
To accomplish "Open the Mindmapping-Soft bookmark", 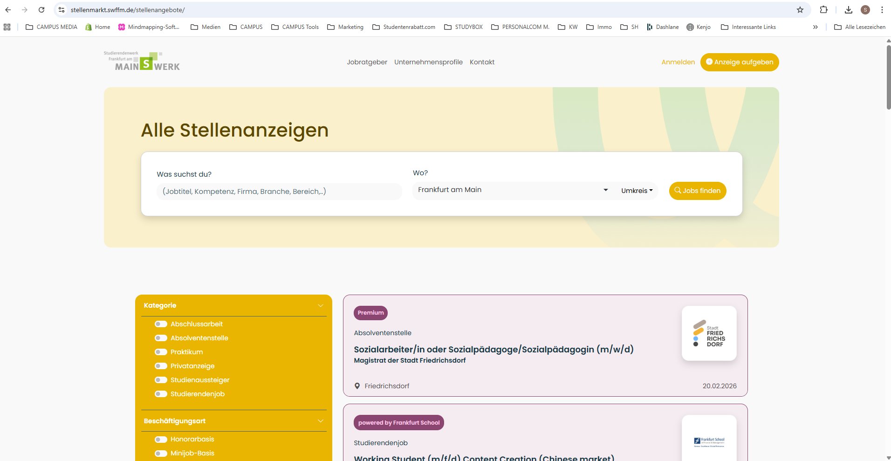I will [149, 27].
